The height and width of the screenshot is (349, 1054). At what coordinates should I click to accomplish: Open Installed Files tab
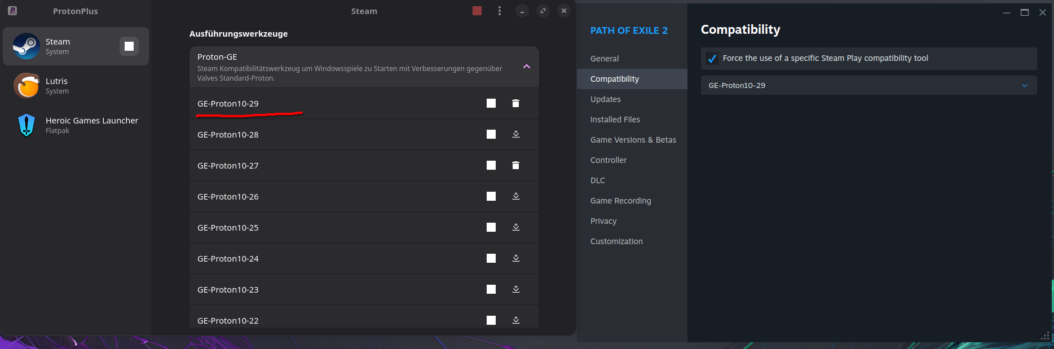pyautogui.click(x=615, y=120)
